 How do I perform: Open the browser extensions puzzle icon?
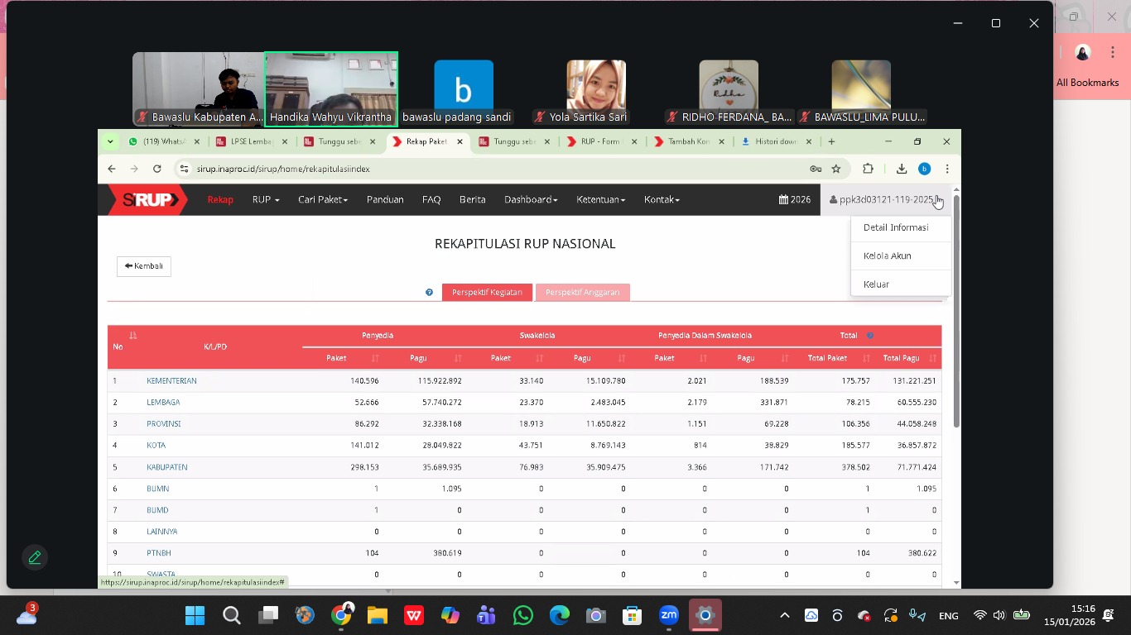[868, 169]
